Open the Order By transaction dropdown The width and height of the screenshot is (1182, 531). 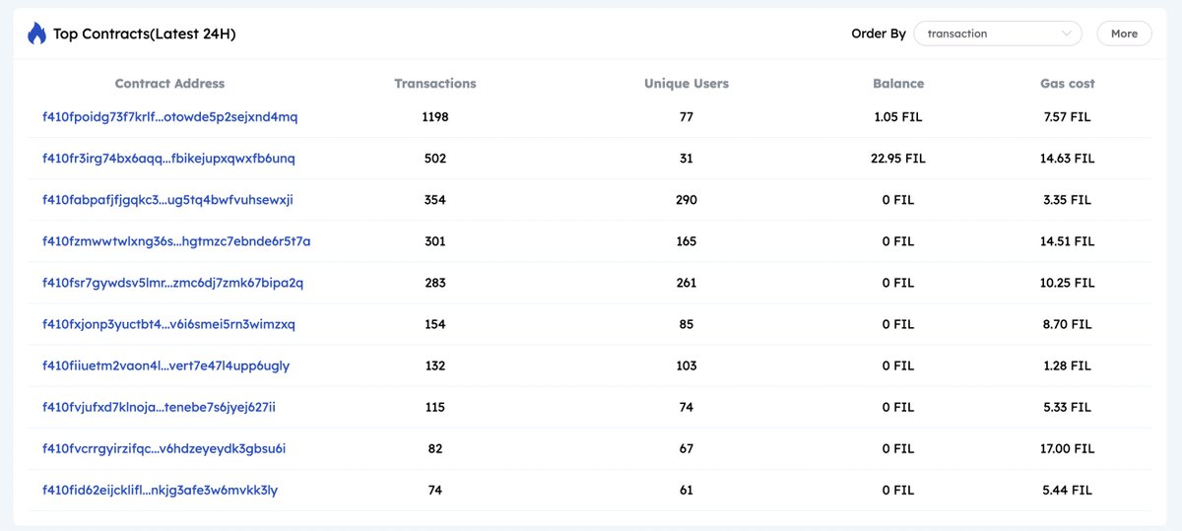(x=998, y=33)
